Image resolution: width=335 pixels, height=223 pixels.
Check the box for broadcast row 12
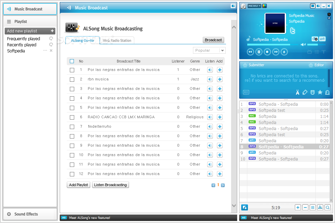click(72, 174)
